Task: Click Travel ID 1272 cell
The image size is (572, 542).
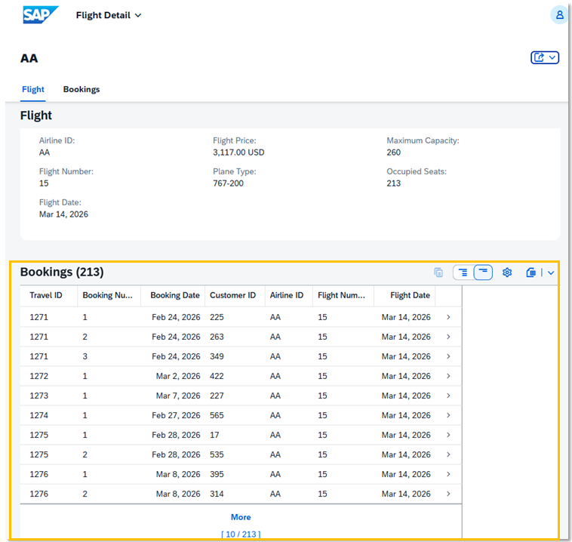Action: coord(38,376)
